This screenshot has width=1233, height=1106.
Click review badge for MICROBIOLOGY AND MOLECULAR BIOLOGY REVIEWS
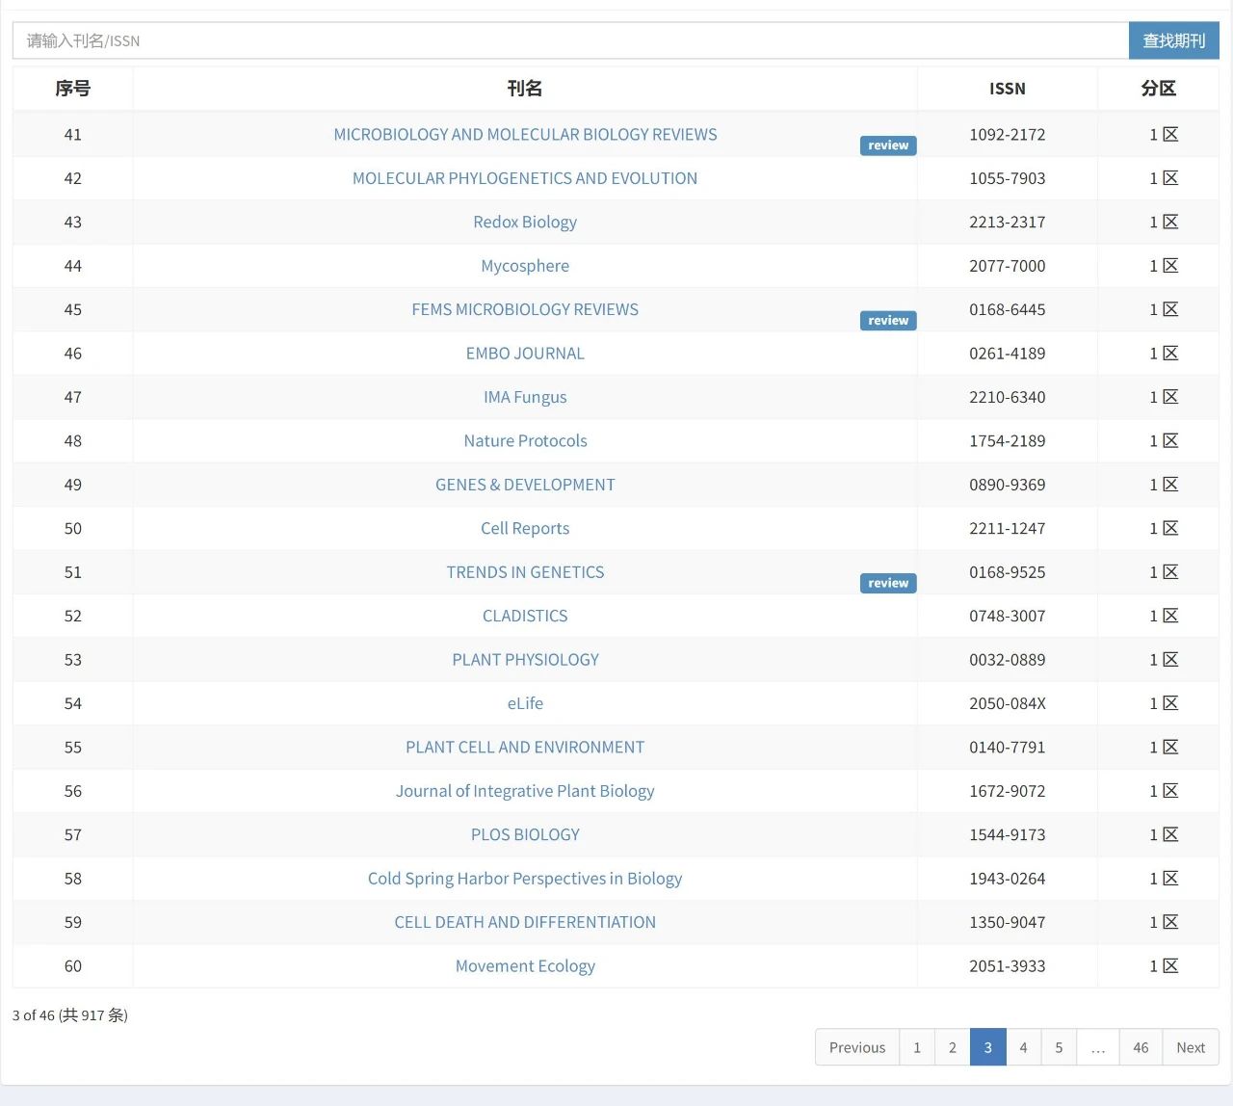[888, 145]
